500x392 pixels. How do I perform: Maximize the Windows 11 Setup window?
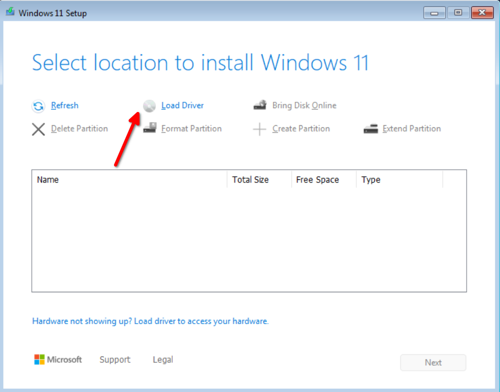(458, 13)
